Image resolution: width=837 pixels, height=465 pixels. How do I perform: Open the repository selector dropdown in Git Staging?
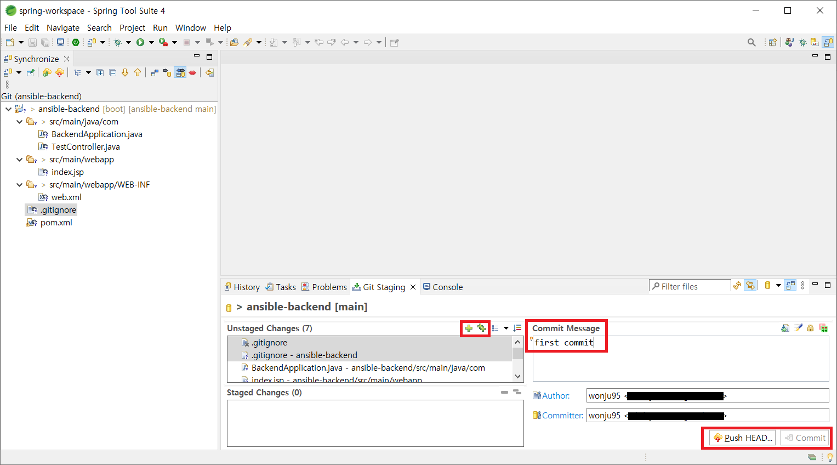click(x=778, y=285)
